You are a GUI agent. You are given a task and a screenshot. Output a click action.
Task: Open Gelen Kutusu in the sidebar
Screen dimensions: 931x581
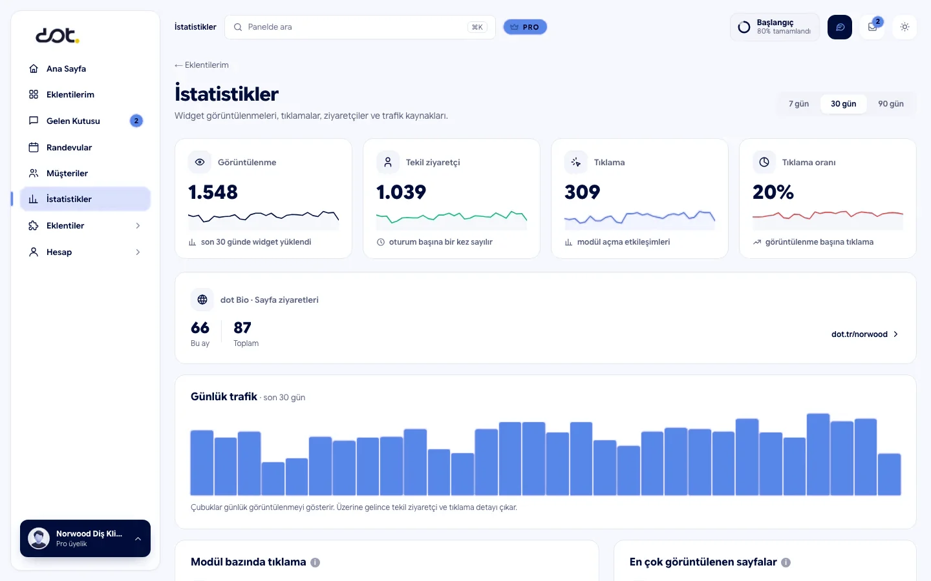(x=85, y=121)
